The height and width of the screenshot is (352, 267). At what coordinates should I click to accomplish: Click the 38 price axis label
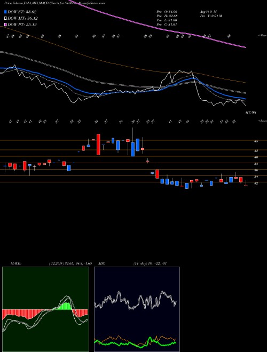coord(256,164)
